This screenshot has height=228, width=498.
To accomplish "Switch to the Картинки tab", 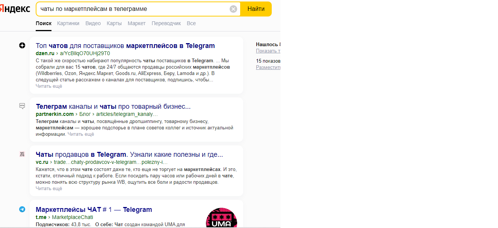I will point(68,23).
